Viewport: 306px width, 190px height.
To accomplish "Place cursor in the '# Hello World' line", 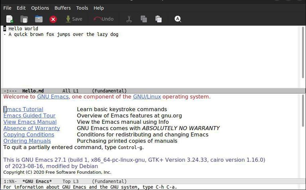I will tap(21, 29).
